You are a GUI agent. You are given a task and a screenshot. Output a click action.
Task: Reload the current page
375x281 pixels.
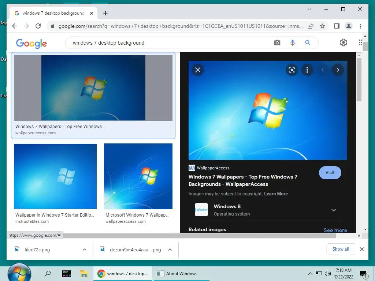(38, 26)
